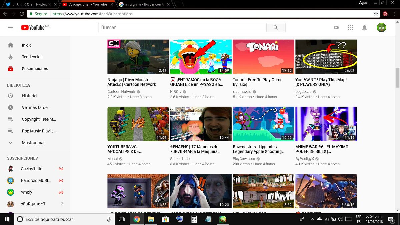Click the browser address bar URL

point(92,14)
